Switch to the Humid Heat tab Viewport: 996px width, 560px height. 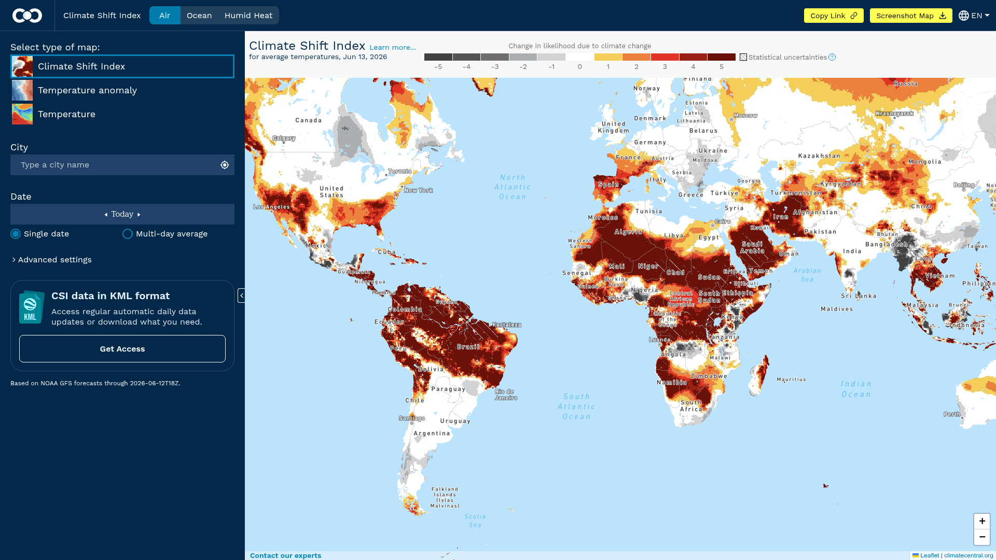coord(248,16)
